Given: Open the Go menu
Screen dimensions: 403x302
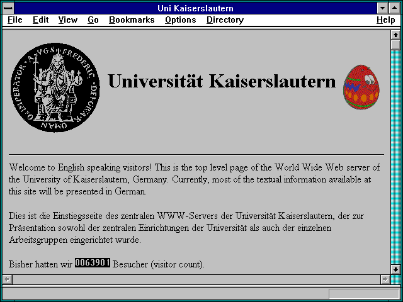Looking at the screenshot, I should pyautogui.click(x=93, y=20).
